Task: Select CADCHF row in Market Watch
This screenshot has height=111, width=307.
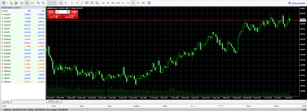Action: coord(23,25)
